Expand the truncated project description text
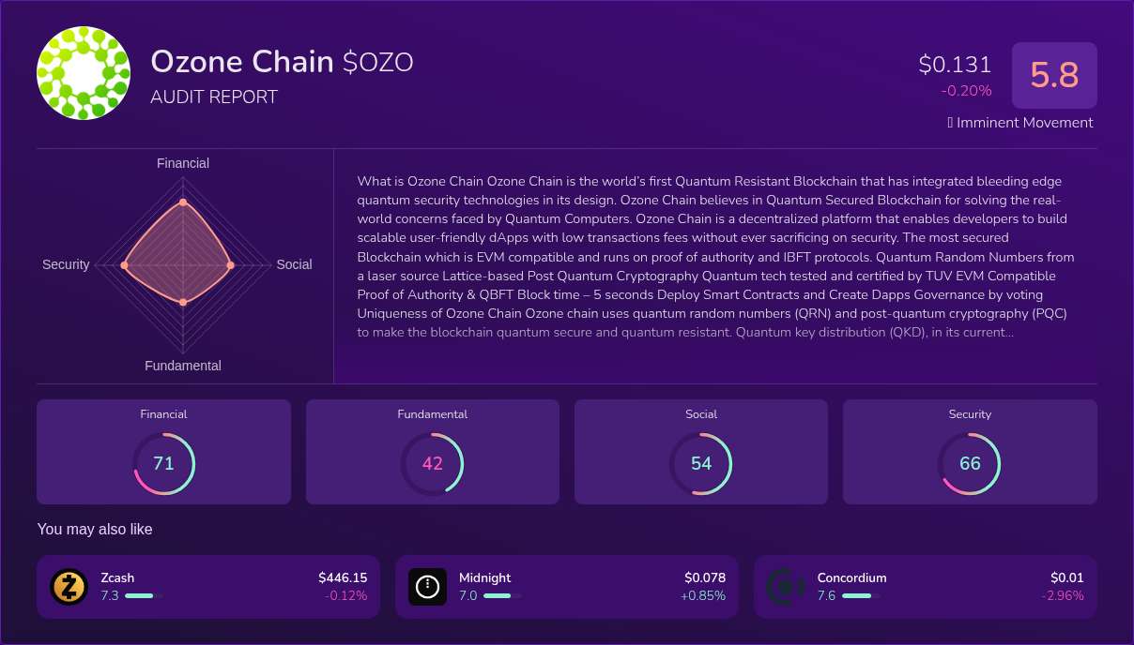The image size is (1134, 645). point(994,332)
